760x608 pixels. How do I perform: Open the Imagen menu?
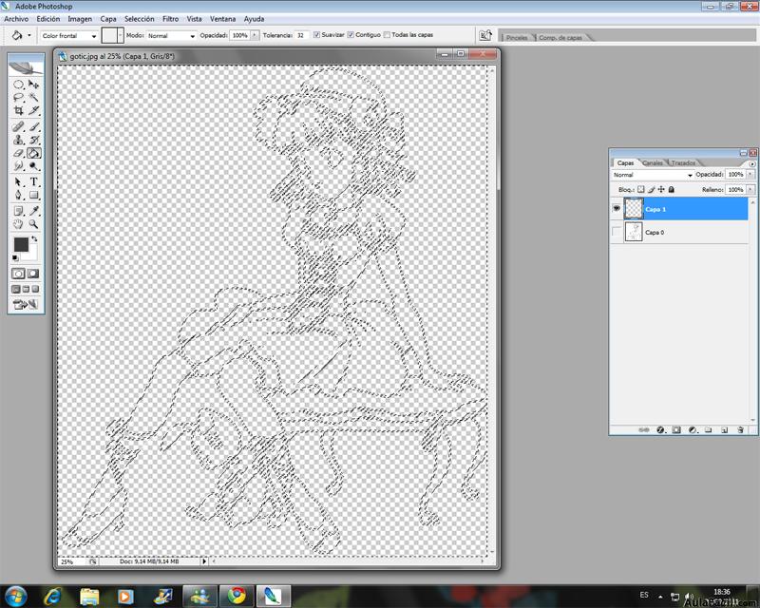[80, 19]
